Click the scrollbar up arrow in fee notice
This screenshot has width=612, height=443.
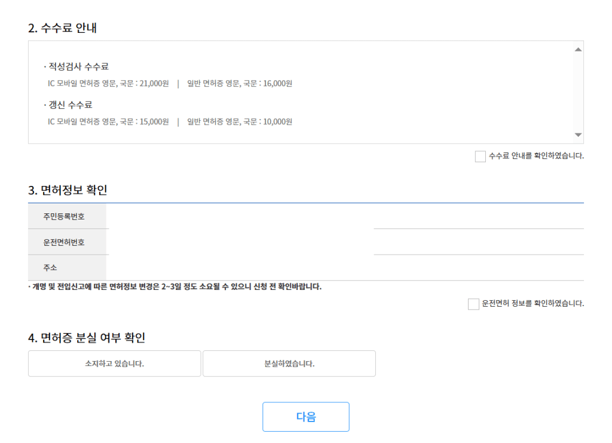point(578,50)
